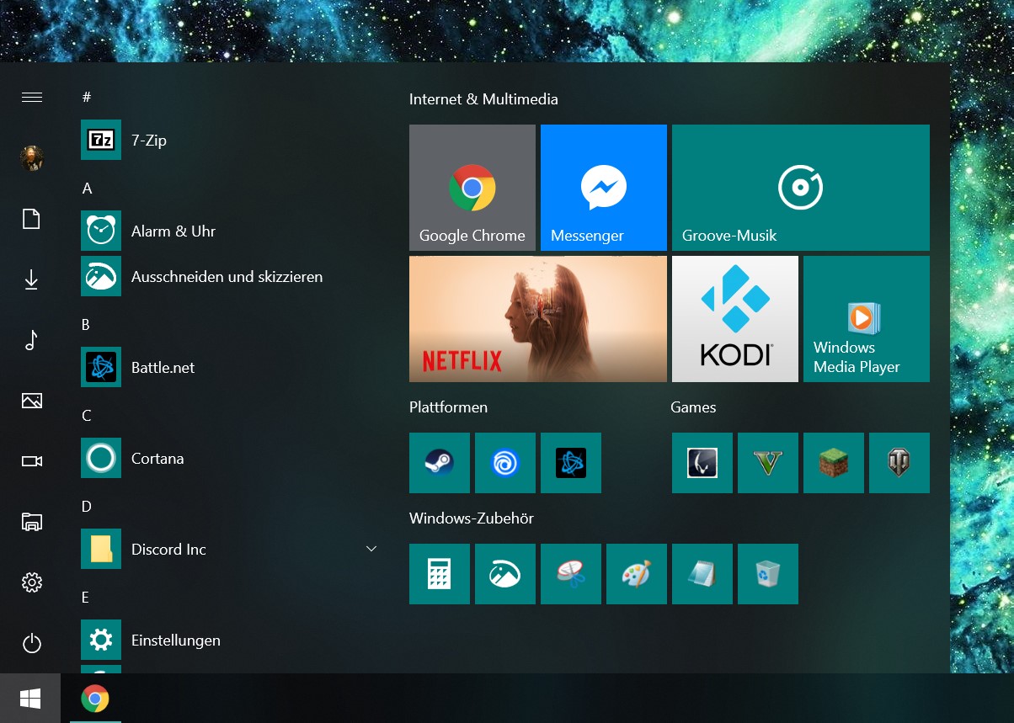Open the Netflix live tile
1014x723 pixels.
click(538, 319)
